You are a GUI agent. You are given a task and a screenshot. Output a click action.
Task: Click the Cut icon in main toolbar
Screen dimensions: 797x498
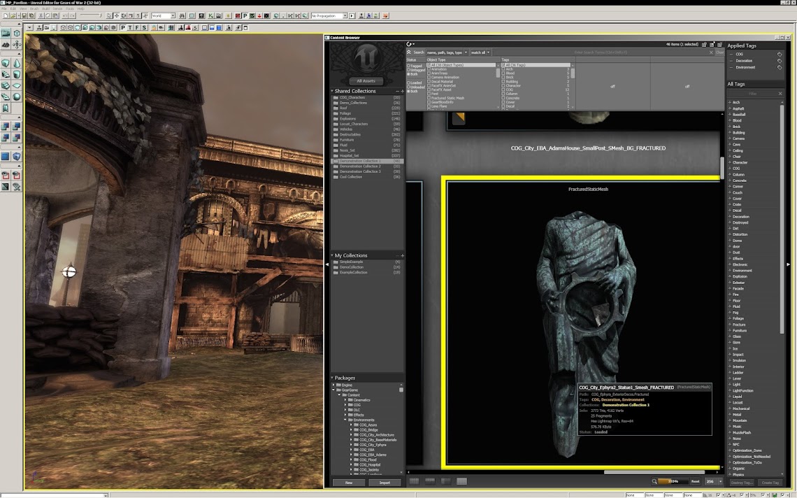point(41,16)
